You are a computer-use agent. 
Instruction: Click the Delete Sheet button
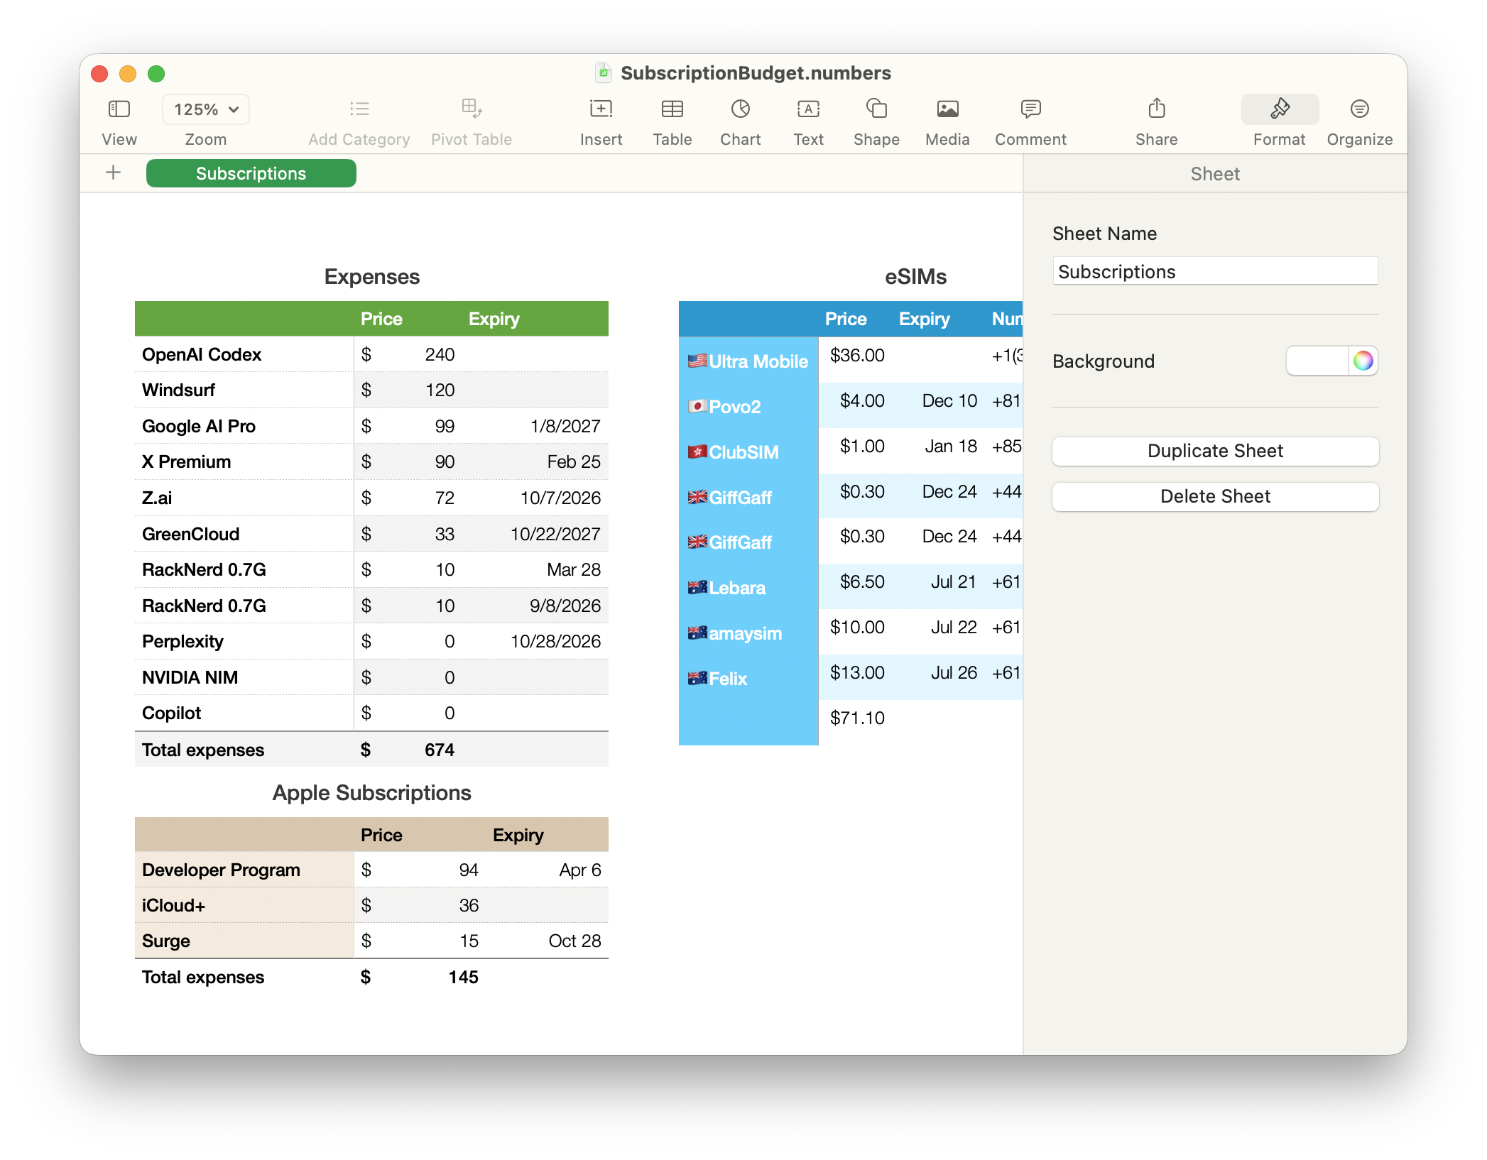pyautogui.click(x=1215, y=497)
